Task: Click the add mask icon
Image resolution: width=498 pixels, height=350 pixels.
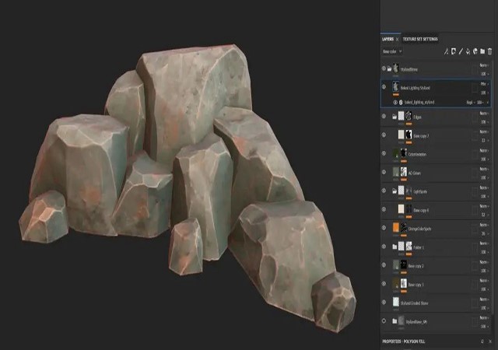Action: tap(454, 51)
